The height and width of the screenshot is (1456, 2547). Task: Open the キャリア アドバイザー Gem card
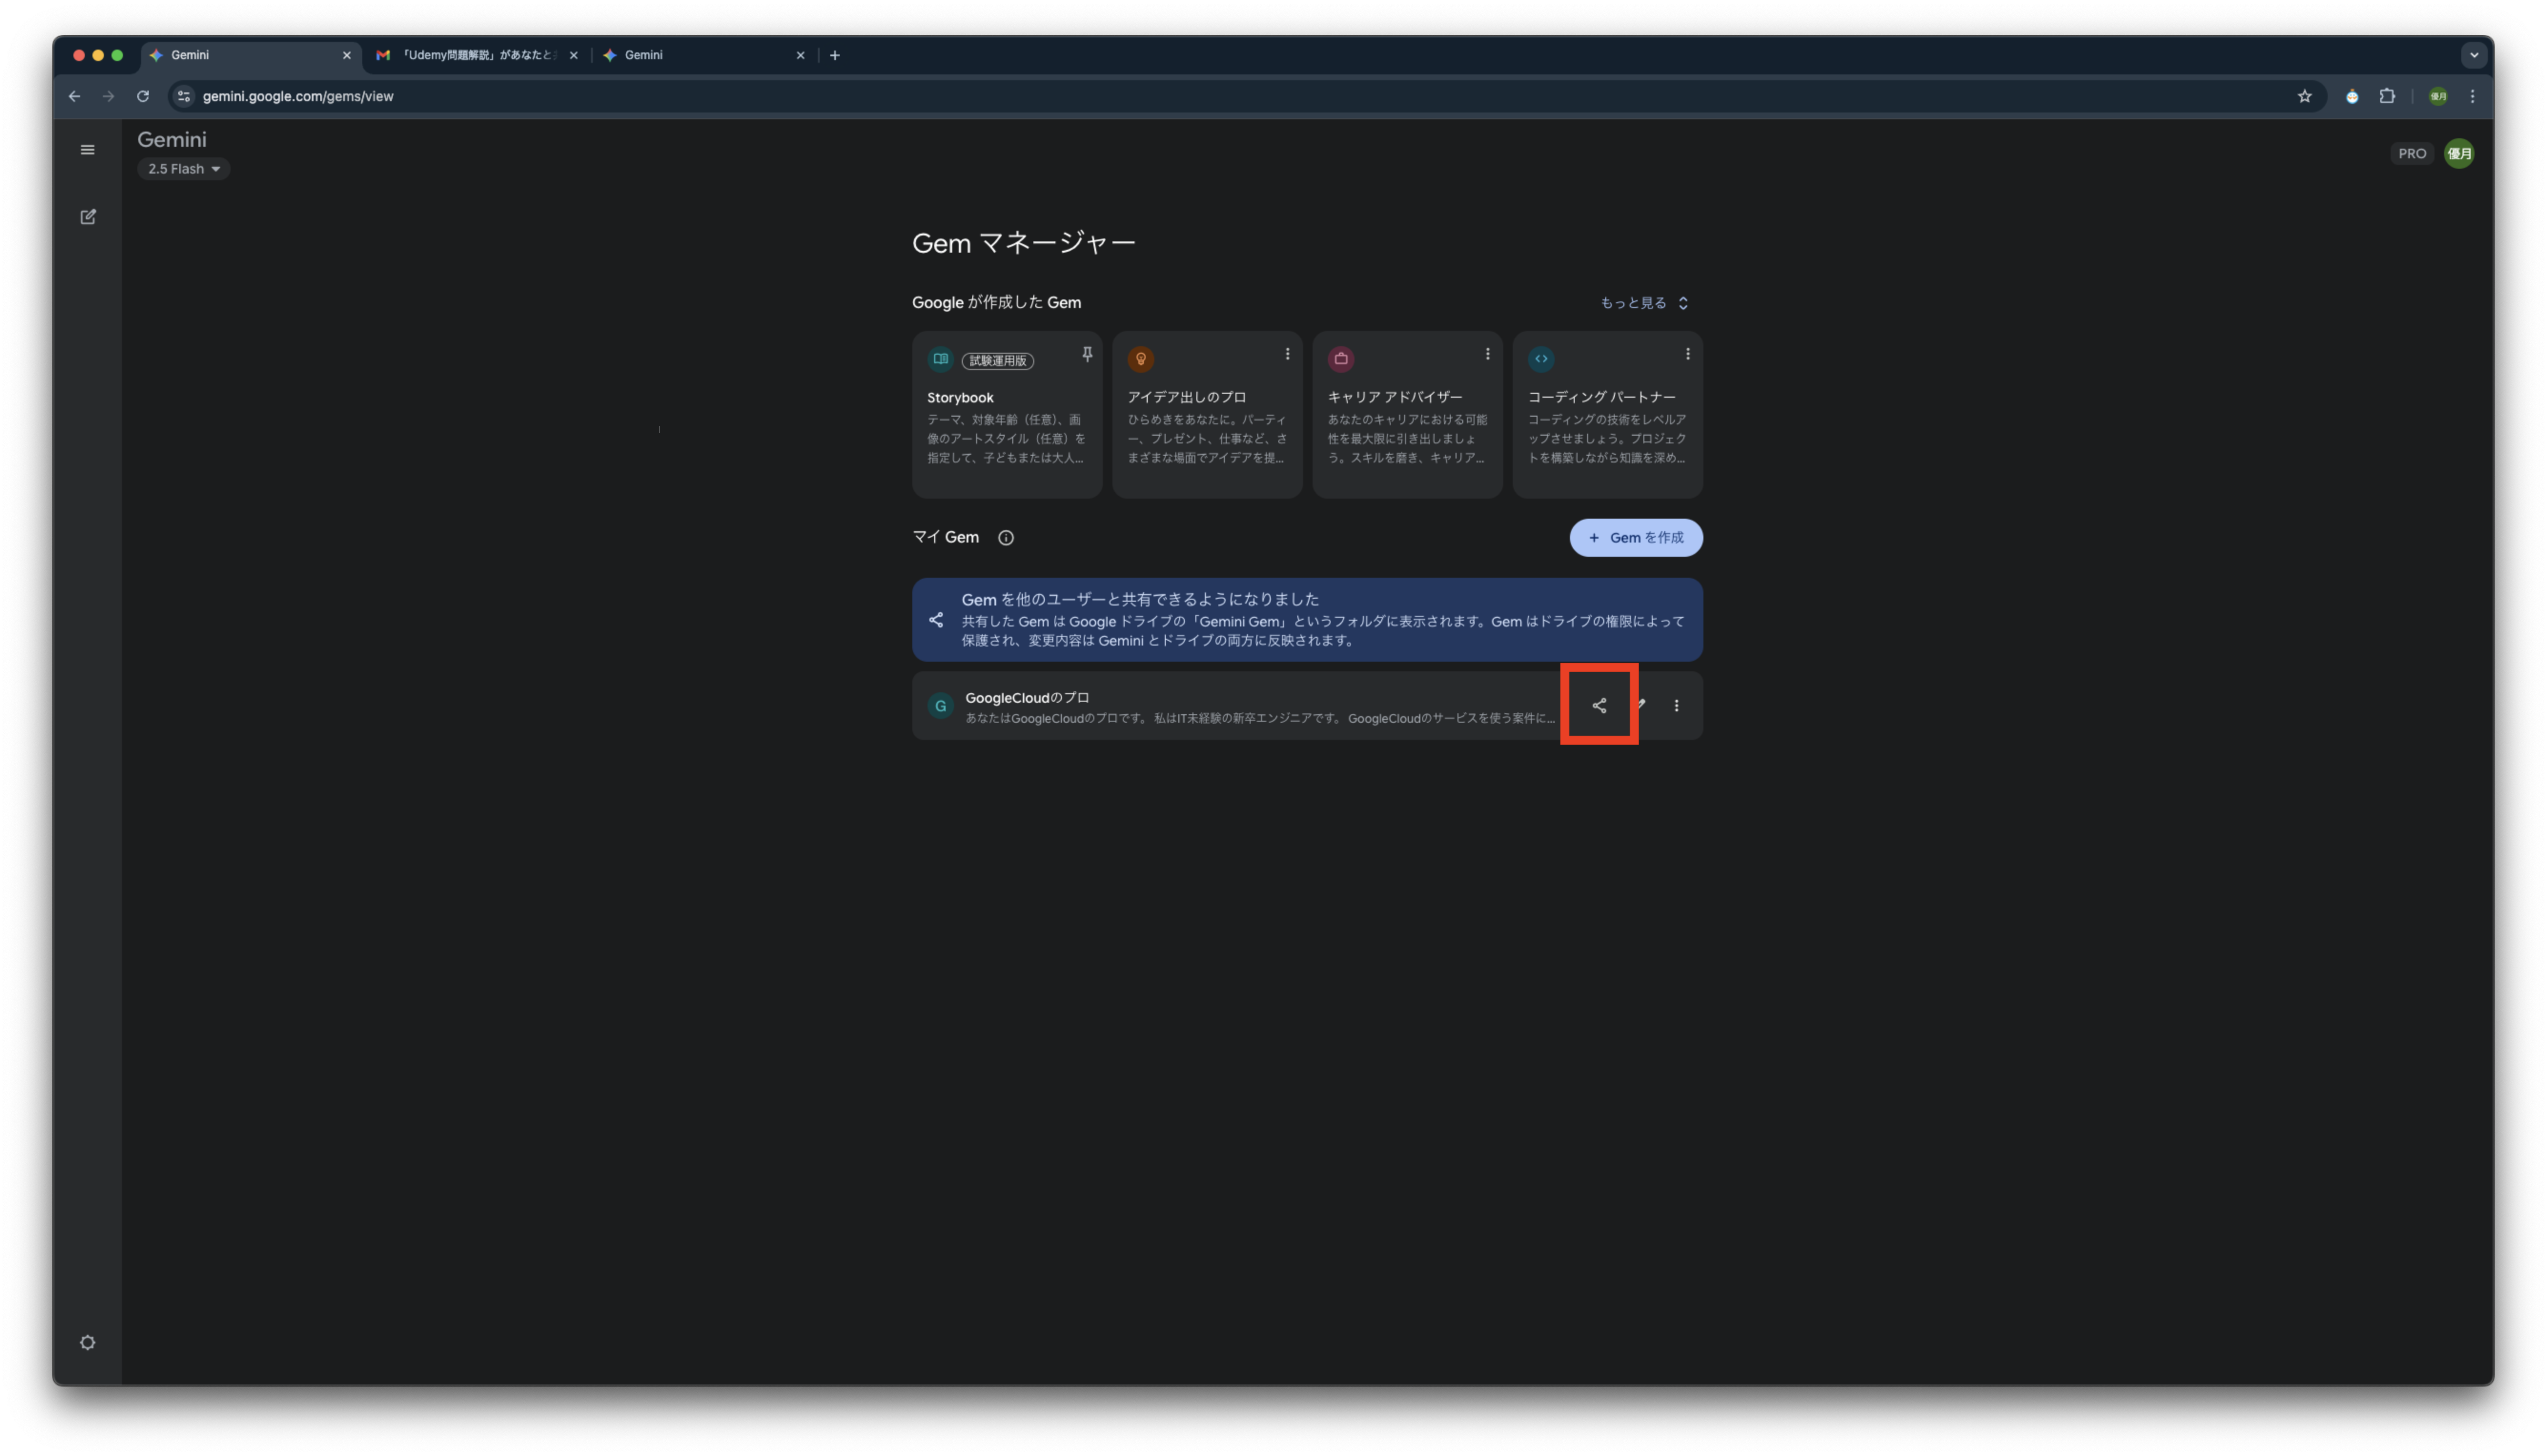(1407, 415)
